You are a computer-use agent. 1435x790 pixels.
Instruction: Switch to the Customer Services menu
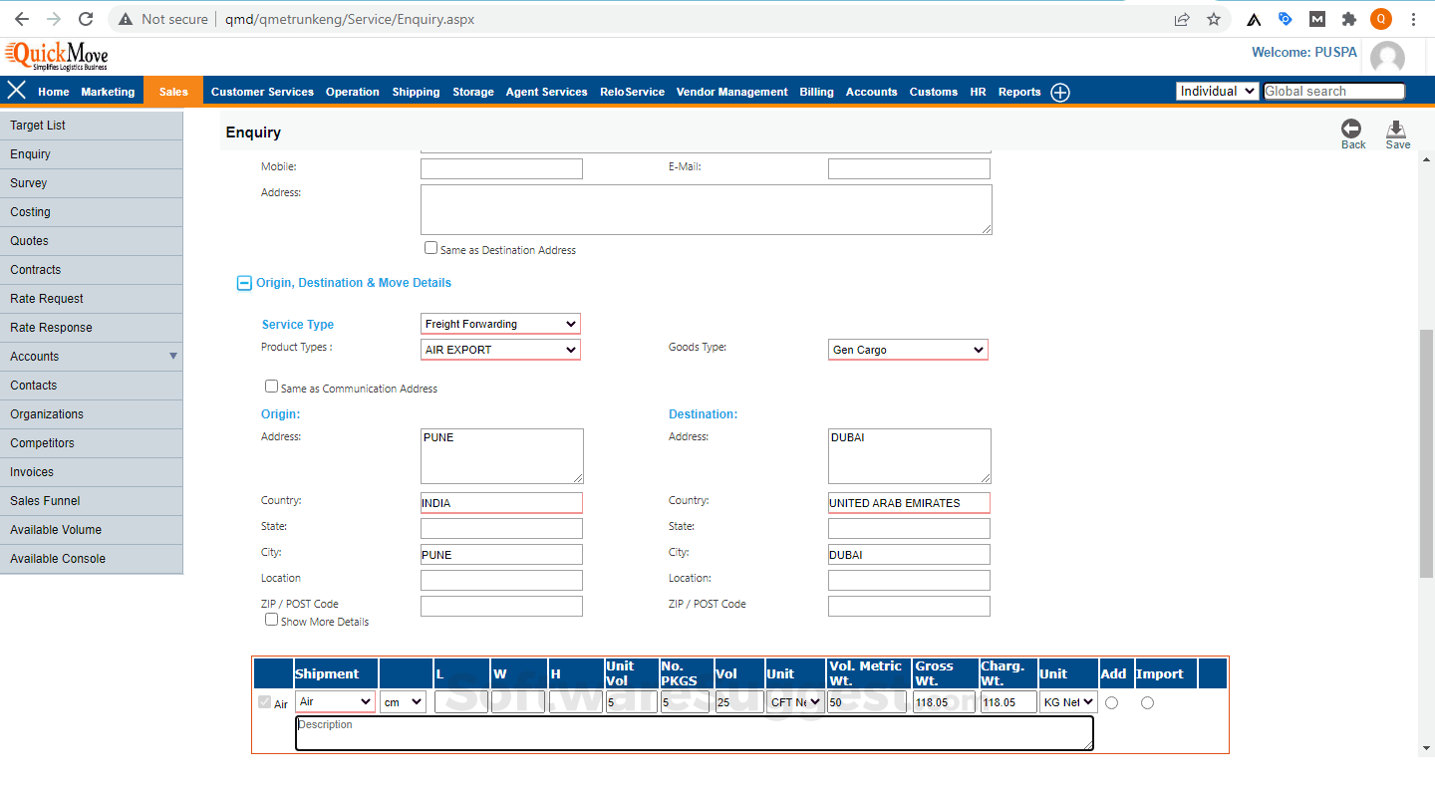(262, 92)
